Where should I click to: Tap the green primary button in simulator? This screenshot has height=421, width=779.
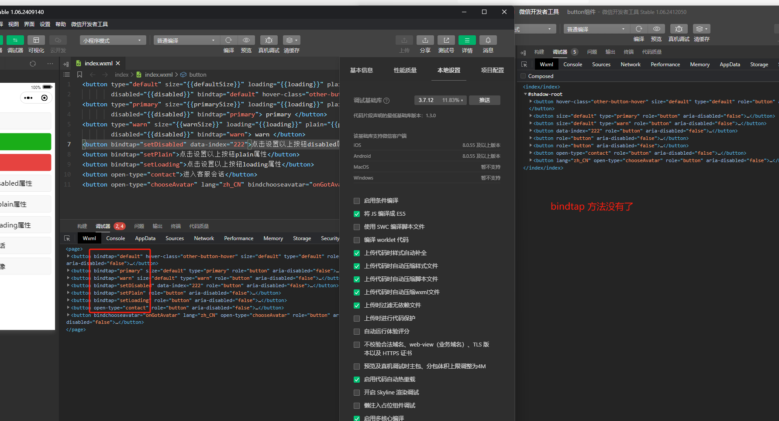pos(26,142)
